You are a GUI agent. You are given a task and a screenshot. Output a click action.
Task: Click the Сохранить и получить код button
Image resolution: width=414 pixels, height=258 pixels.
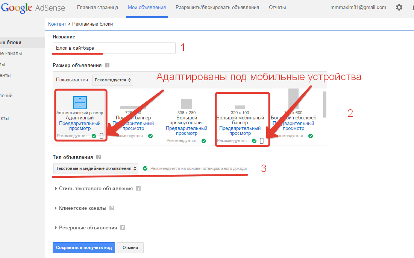[84, 247]
